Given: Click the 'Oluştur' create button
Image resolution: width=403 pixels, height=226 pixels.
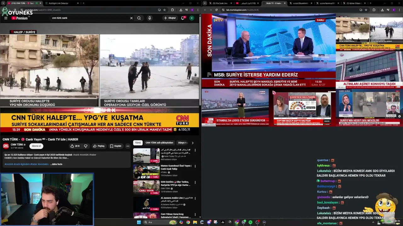Looking at the screenshot, I should tap(170, 18).
